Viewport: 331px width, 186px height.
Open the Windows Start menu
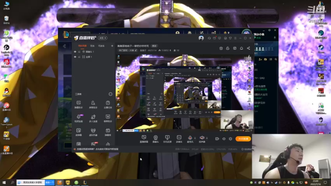click(4, 182)
